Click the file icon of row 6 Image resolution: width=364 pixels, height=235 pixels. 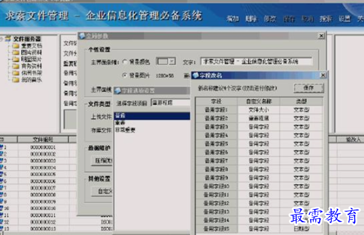2,181
